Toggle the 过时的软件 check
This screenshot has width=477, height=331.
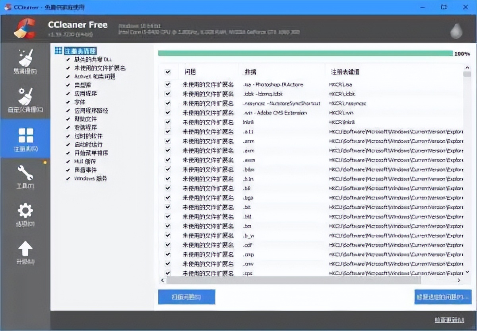click(x=68, y=136)
